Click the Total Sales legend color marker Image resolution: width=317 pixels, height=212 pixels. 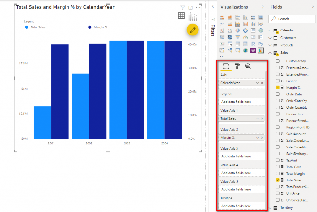tap(27, 27)
